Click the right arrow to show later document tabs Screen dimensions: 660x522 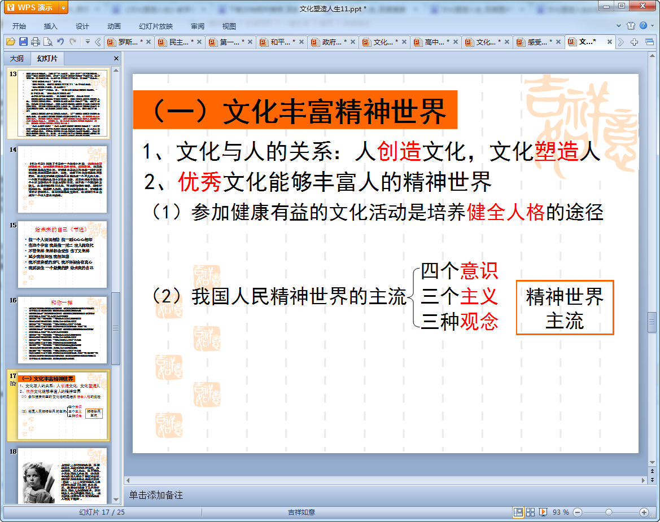pyautogui.click(x=621, y=42)
